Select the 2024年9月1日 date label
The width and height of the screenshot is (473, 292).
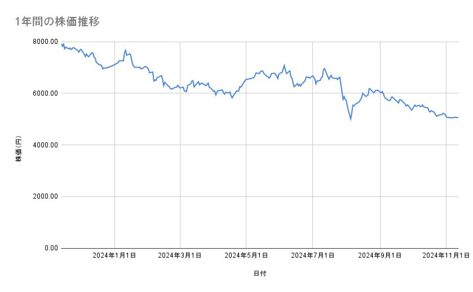[x=380, y=256]
